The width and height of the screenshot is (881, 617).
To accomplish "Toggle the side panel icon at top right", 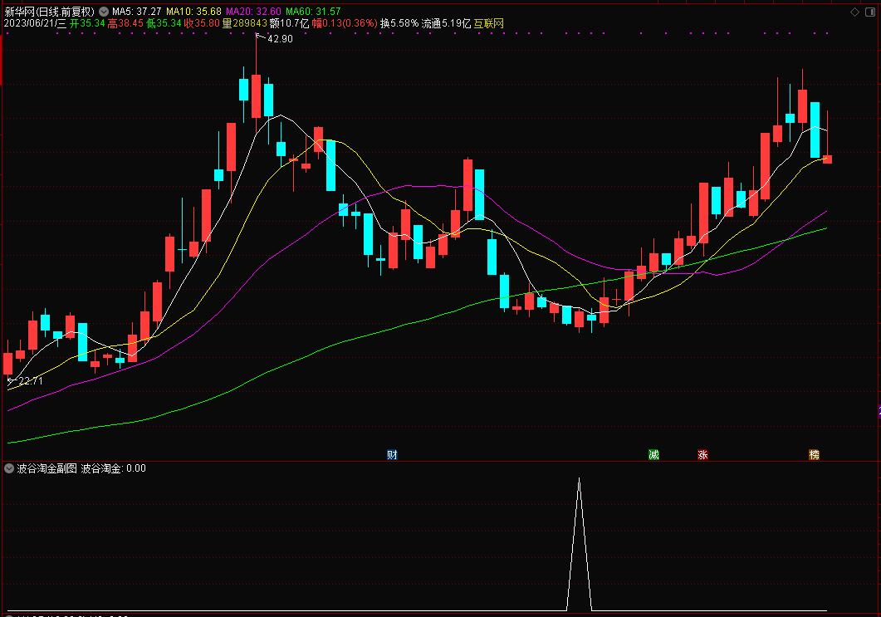I will pyautogui.click(x=869, y=12).
